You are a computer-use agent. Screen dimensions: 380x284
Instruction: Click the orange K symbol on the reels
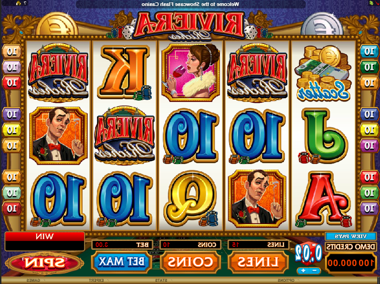[125, 72]
